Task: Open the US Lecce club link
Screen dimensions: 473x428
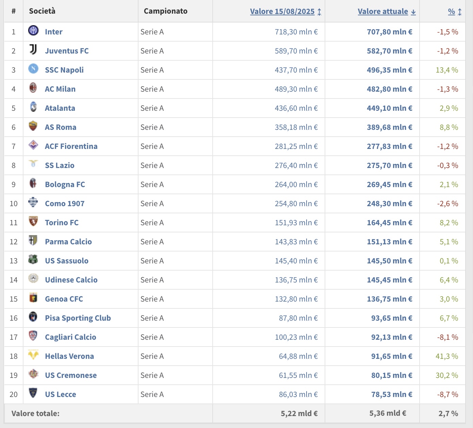Action: coord(61,394)
